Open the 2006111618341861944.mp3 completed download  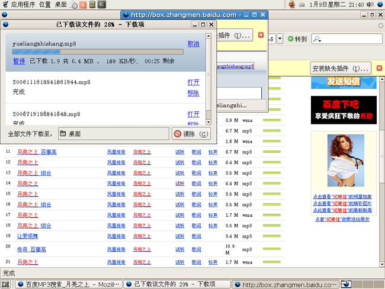[193, 82]
